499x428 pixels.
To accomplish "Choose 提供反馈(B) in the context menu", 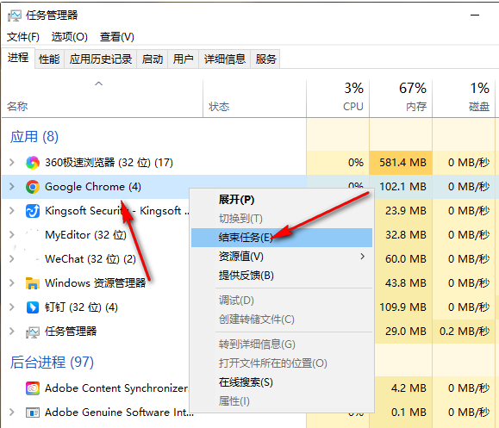I will (281, 276).
